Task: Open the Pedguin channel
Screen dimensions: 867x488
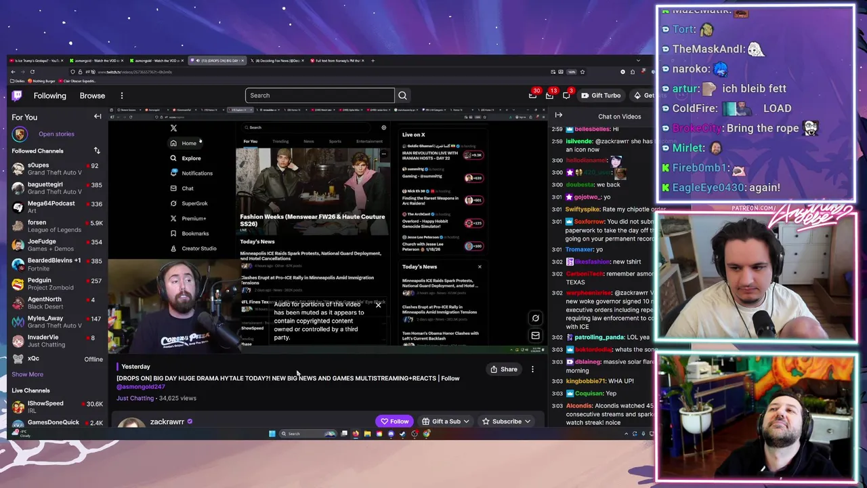Action: tap(56, 283)
